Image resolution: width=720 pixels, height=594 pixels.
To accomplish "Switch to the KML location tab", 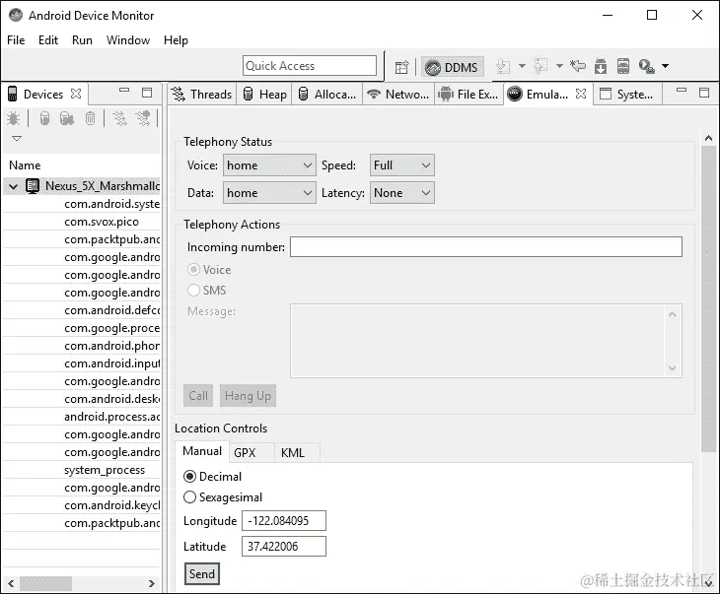I will [298, 453].
